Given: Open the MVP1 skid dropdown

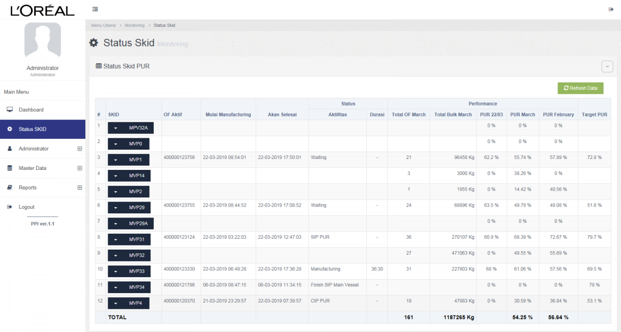Looking at the screenshot, I should (x=128, y=160).
